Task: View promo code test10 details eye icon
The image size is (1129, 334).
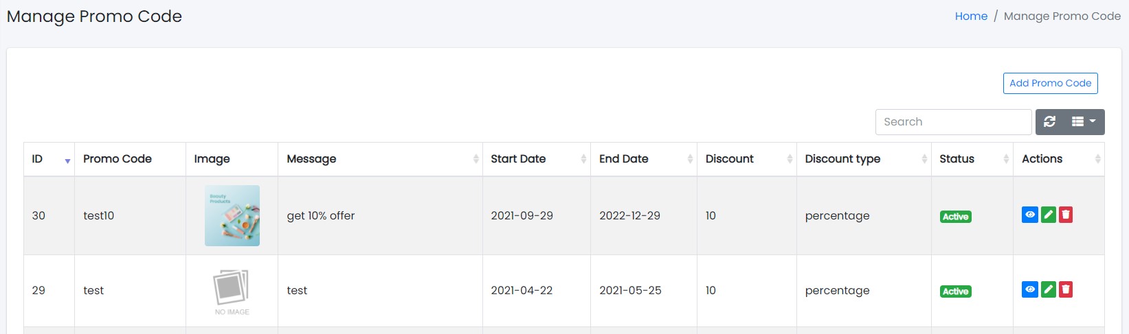Action: [x=1029, y=215]
